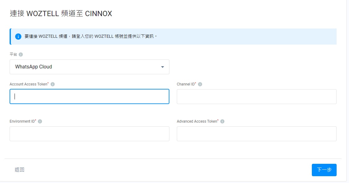
Task: Select the Environment ID input field
Action: [89, 134]
